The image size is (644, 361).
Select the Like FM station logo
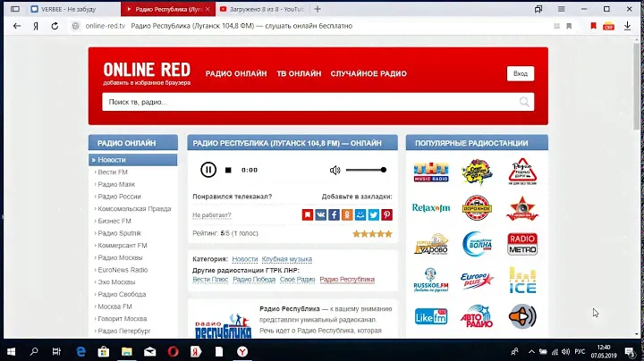pos(430,316)
